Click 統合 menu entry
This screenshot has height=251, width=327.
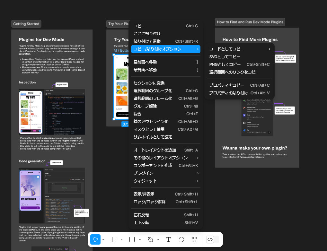point(165,114)
